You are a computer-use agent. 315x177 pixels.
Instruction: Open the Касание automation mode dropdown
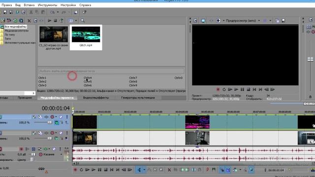coord(61,154)
